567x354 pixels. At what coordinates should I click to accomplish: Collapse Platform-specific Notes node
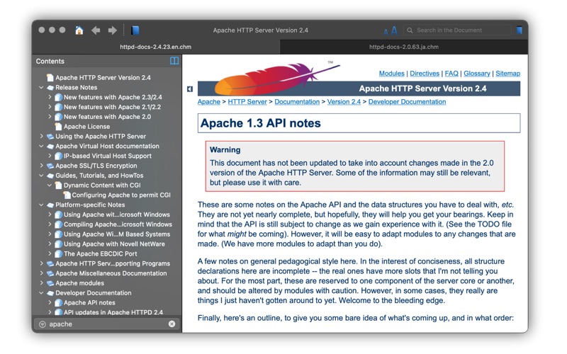[x=41, y=205]
